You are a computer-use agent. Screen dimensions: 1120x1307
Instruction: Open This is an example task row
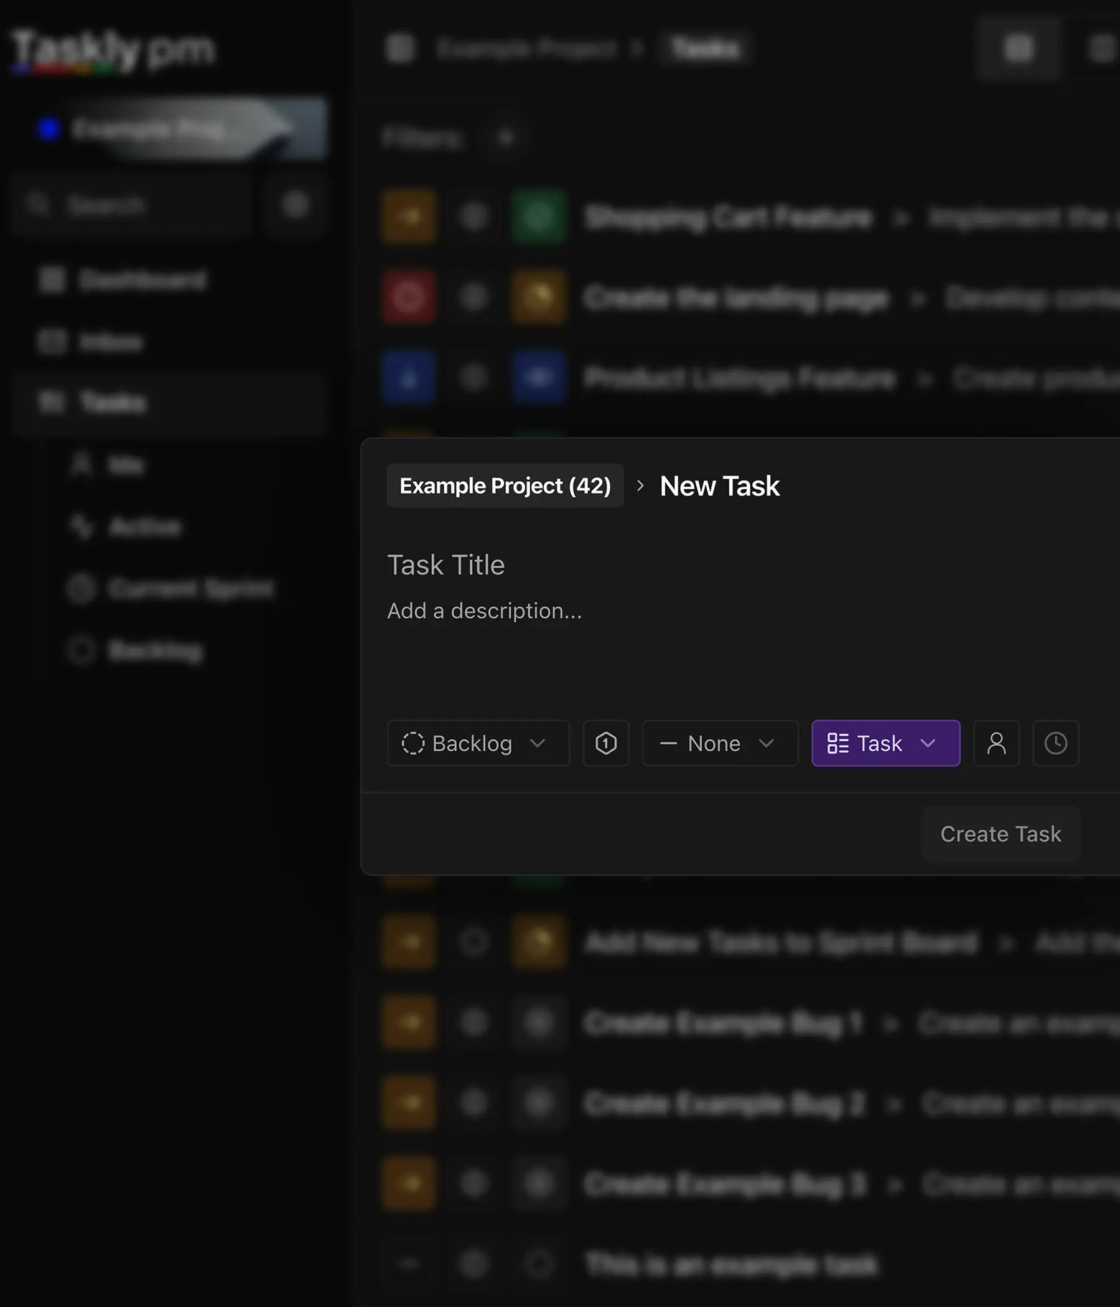point(732,1264)
